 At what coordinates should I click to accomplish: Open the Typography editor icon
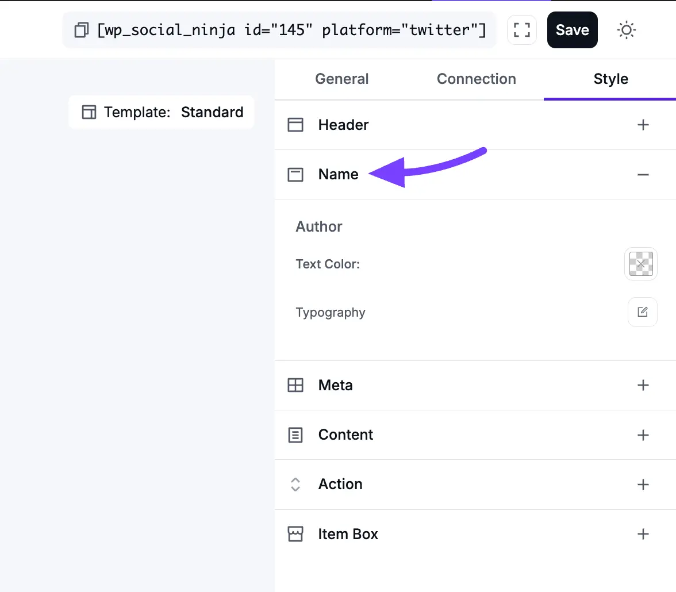[x=642, y=312]
